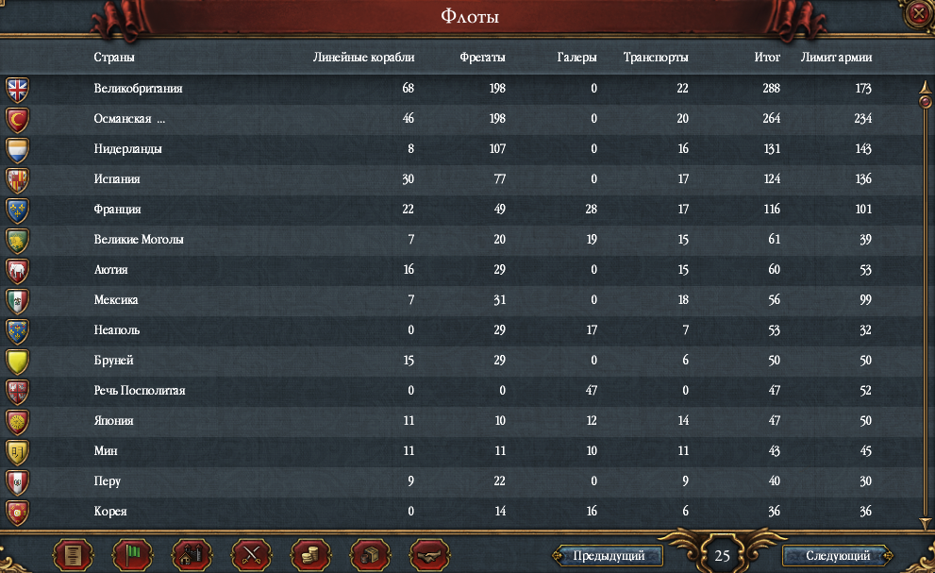The image size is (935, 573).
Task: Sort table by Фрегаты column
Action: tap(482, 58)
